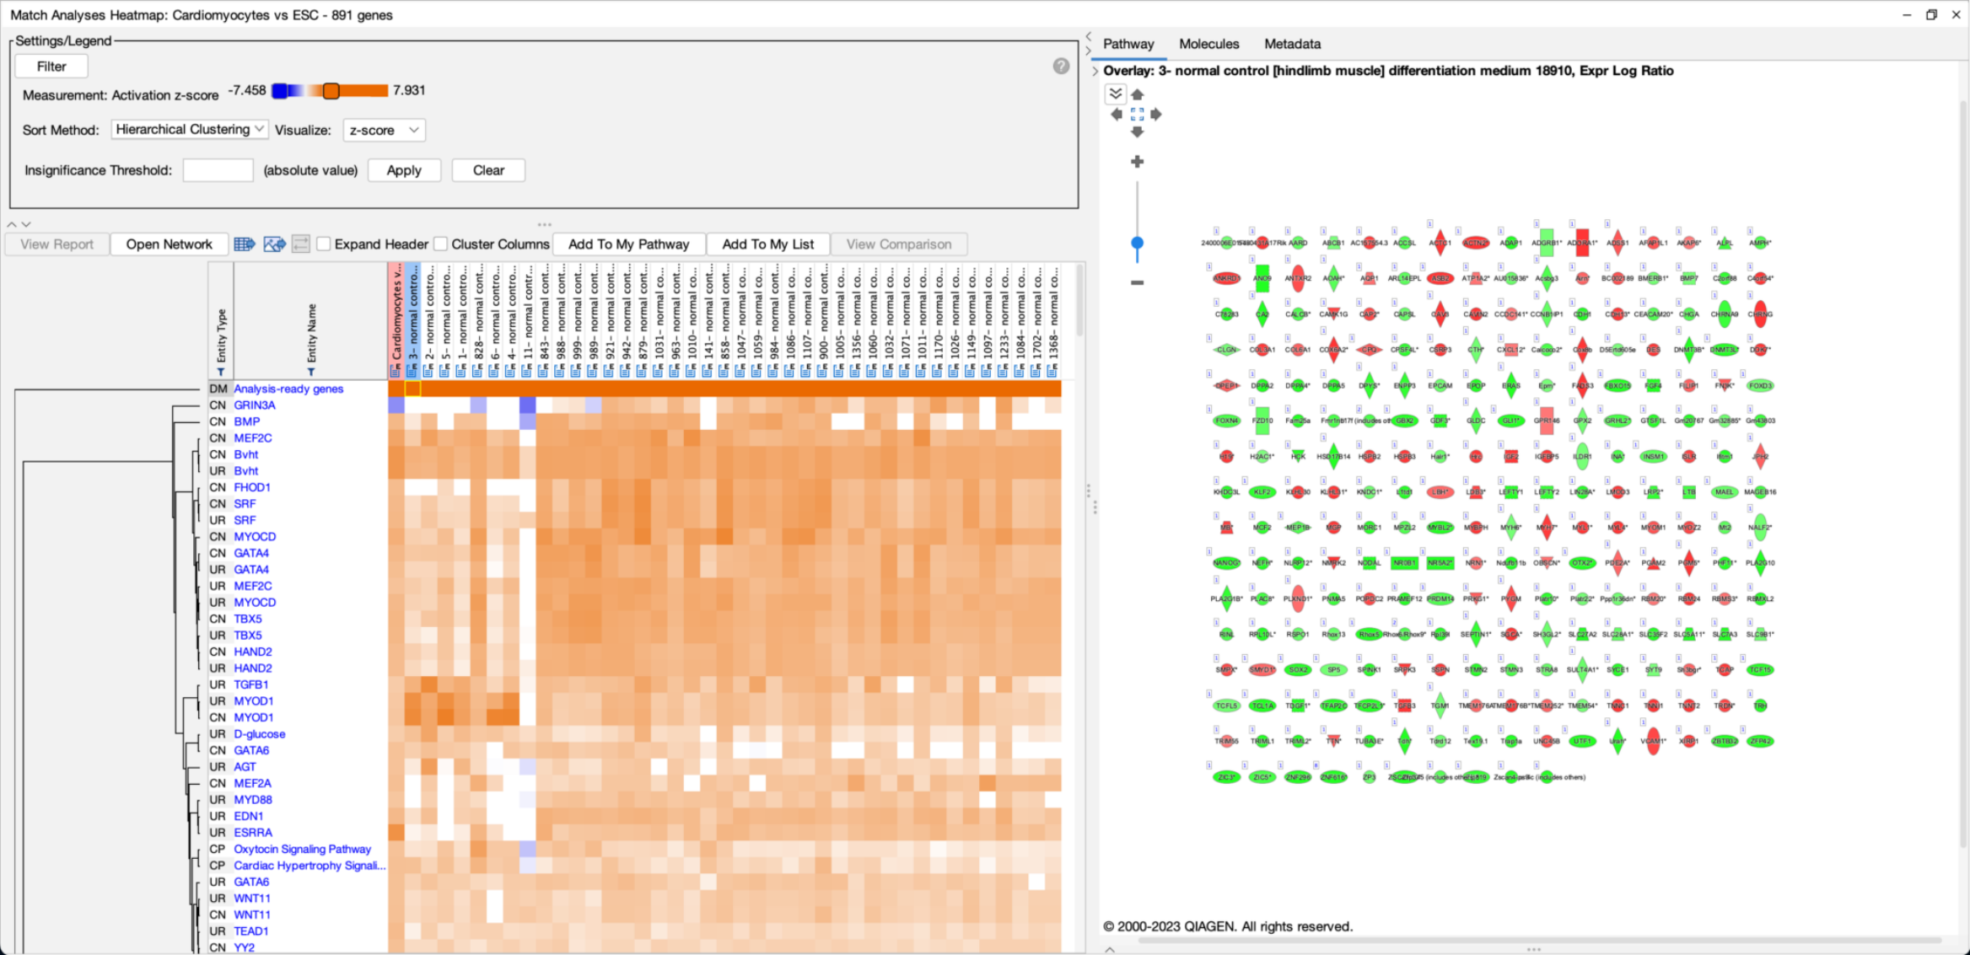Enable the Expand Header checkbox
The width and height of the screenshot is (1970, 955).
coord(324,244)
